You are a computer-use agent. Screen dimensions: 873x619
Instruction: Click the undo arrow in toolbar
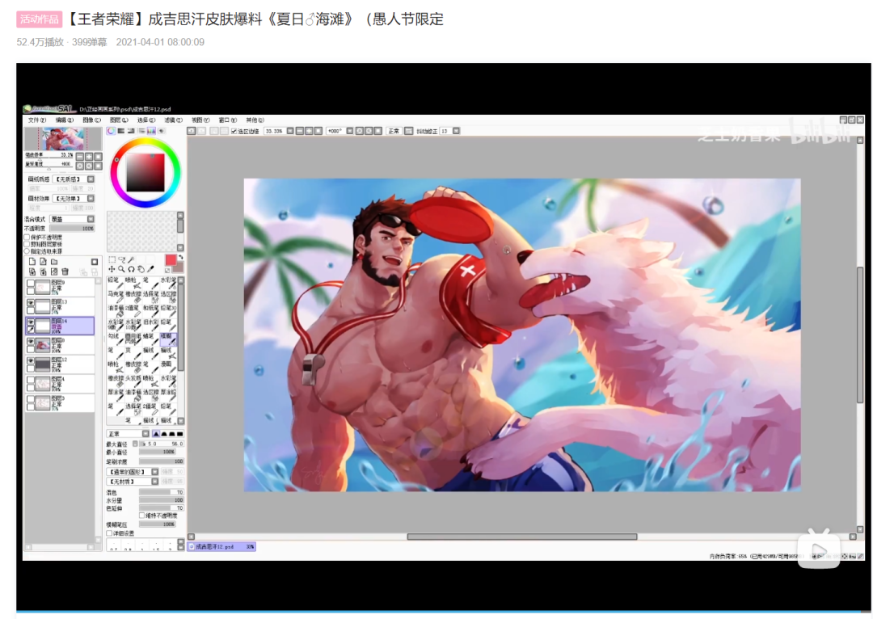pos(191,132)
